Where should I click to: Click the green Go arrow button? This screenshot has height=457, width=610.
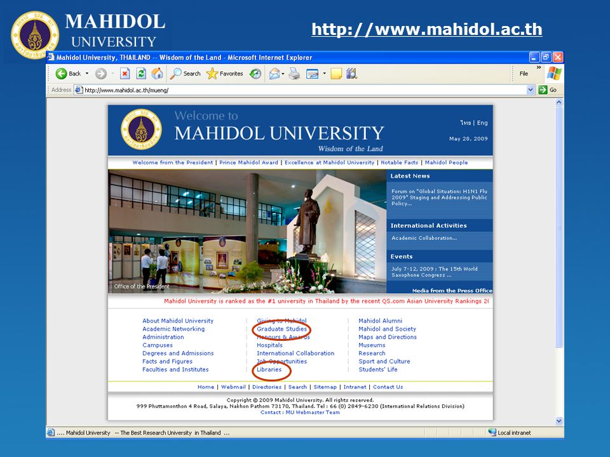(543, 90)
